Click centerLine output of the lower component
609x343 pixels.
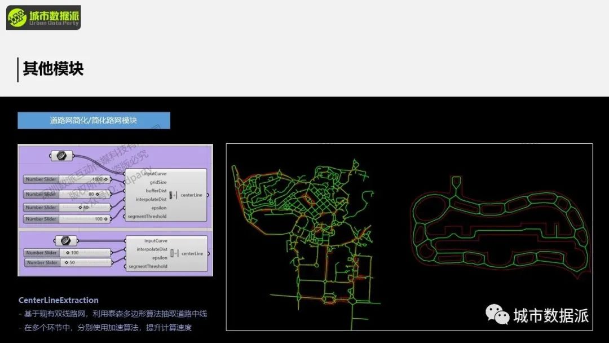(192, 253)
